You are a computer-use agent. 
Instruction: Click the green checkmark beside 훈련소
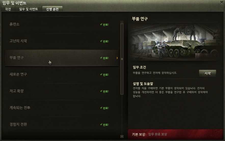coord(101,24)
